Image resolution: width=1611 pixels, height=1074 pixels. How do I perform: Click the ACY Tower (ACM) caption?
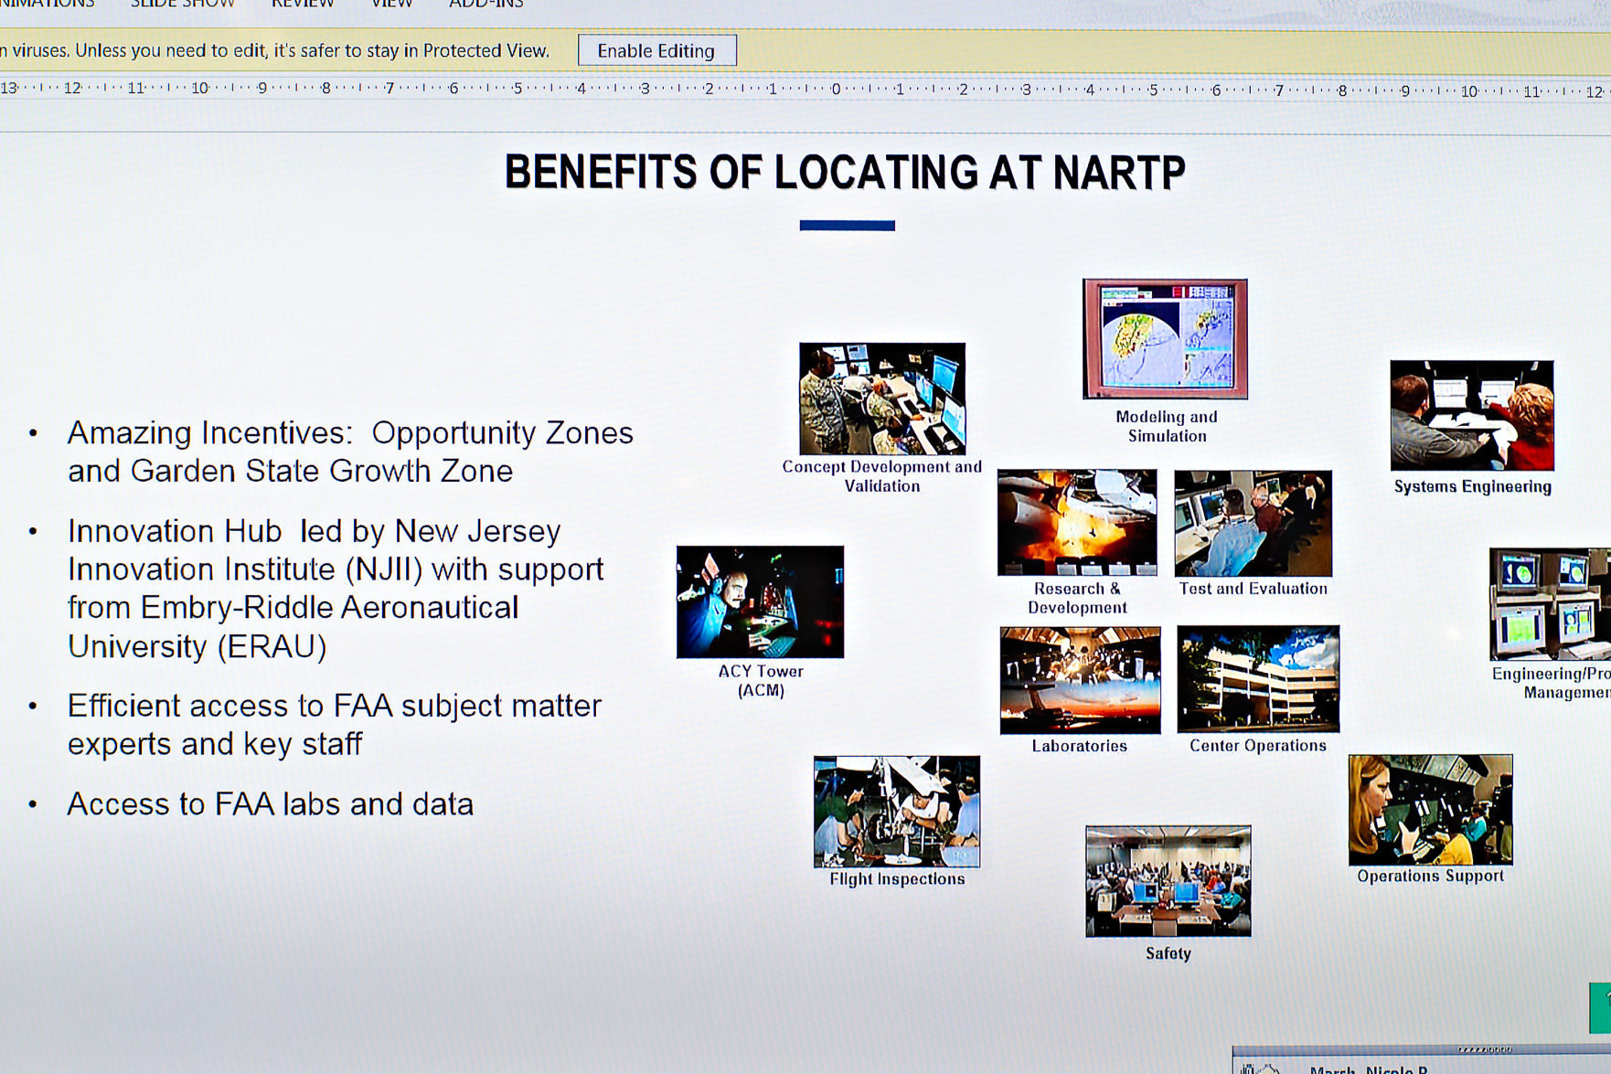761,681
